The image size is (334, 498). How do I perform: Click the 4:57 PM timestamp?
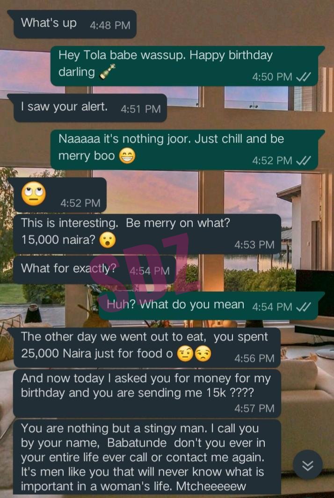(x=254, y=408)
